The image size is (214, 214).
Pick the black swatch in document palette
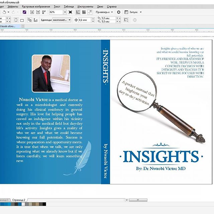[x=44, y=204]
